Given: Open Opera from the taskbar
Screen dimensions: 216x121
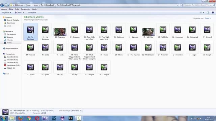Looking at the screenshot, I should click(37, 118).
